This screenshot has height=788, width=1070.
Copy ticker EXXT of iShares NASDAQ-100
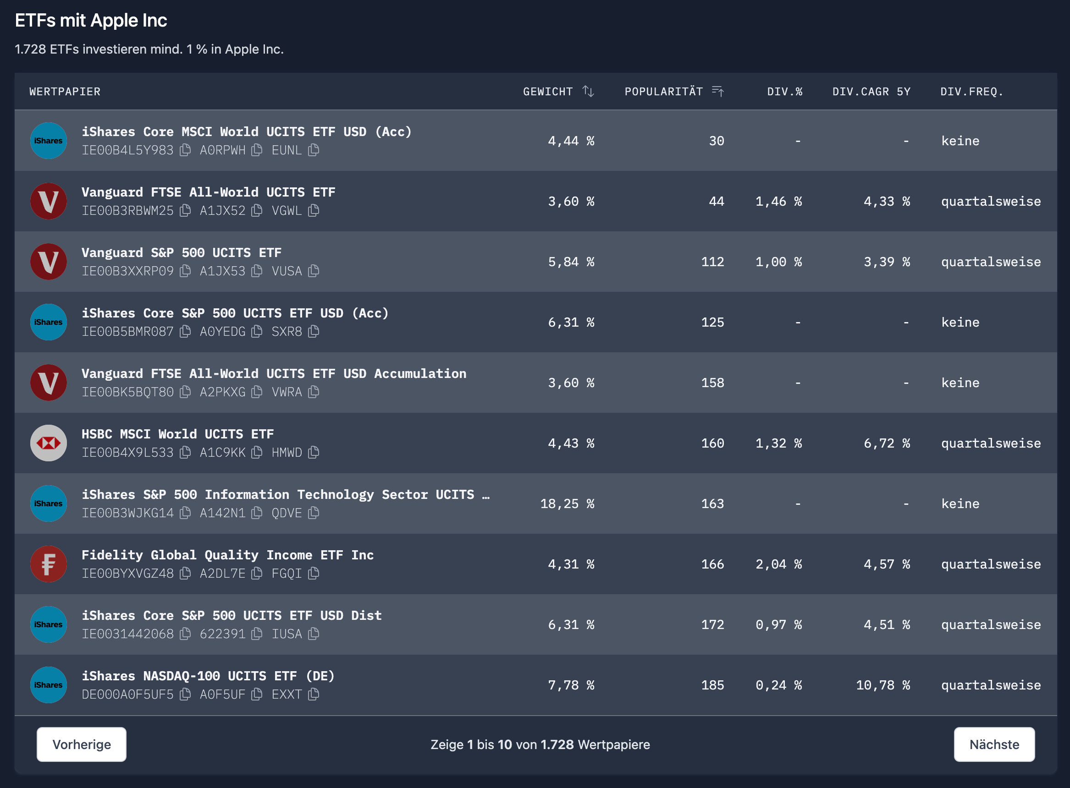pyautogui.click(x=314, y=695)
